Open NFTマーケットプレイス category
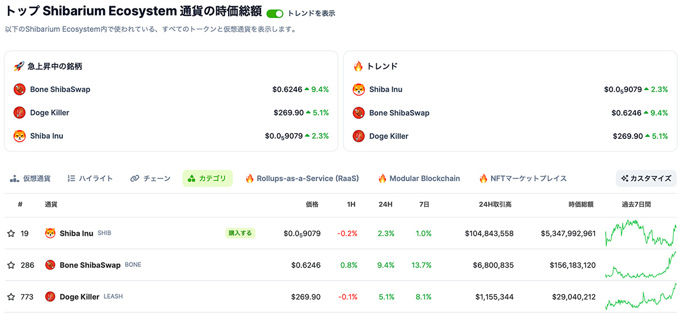681x314 pixels. [x=523, y=179]
